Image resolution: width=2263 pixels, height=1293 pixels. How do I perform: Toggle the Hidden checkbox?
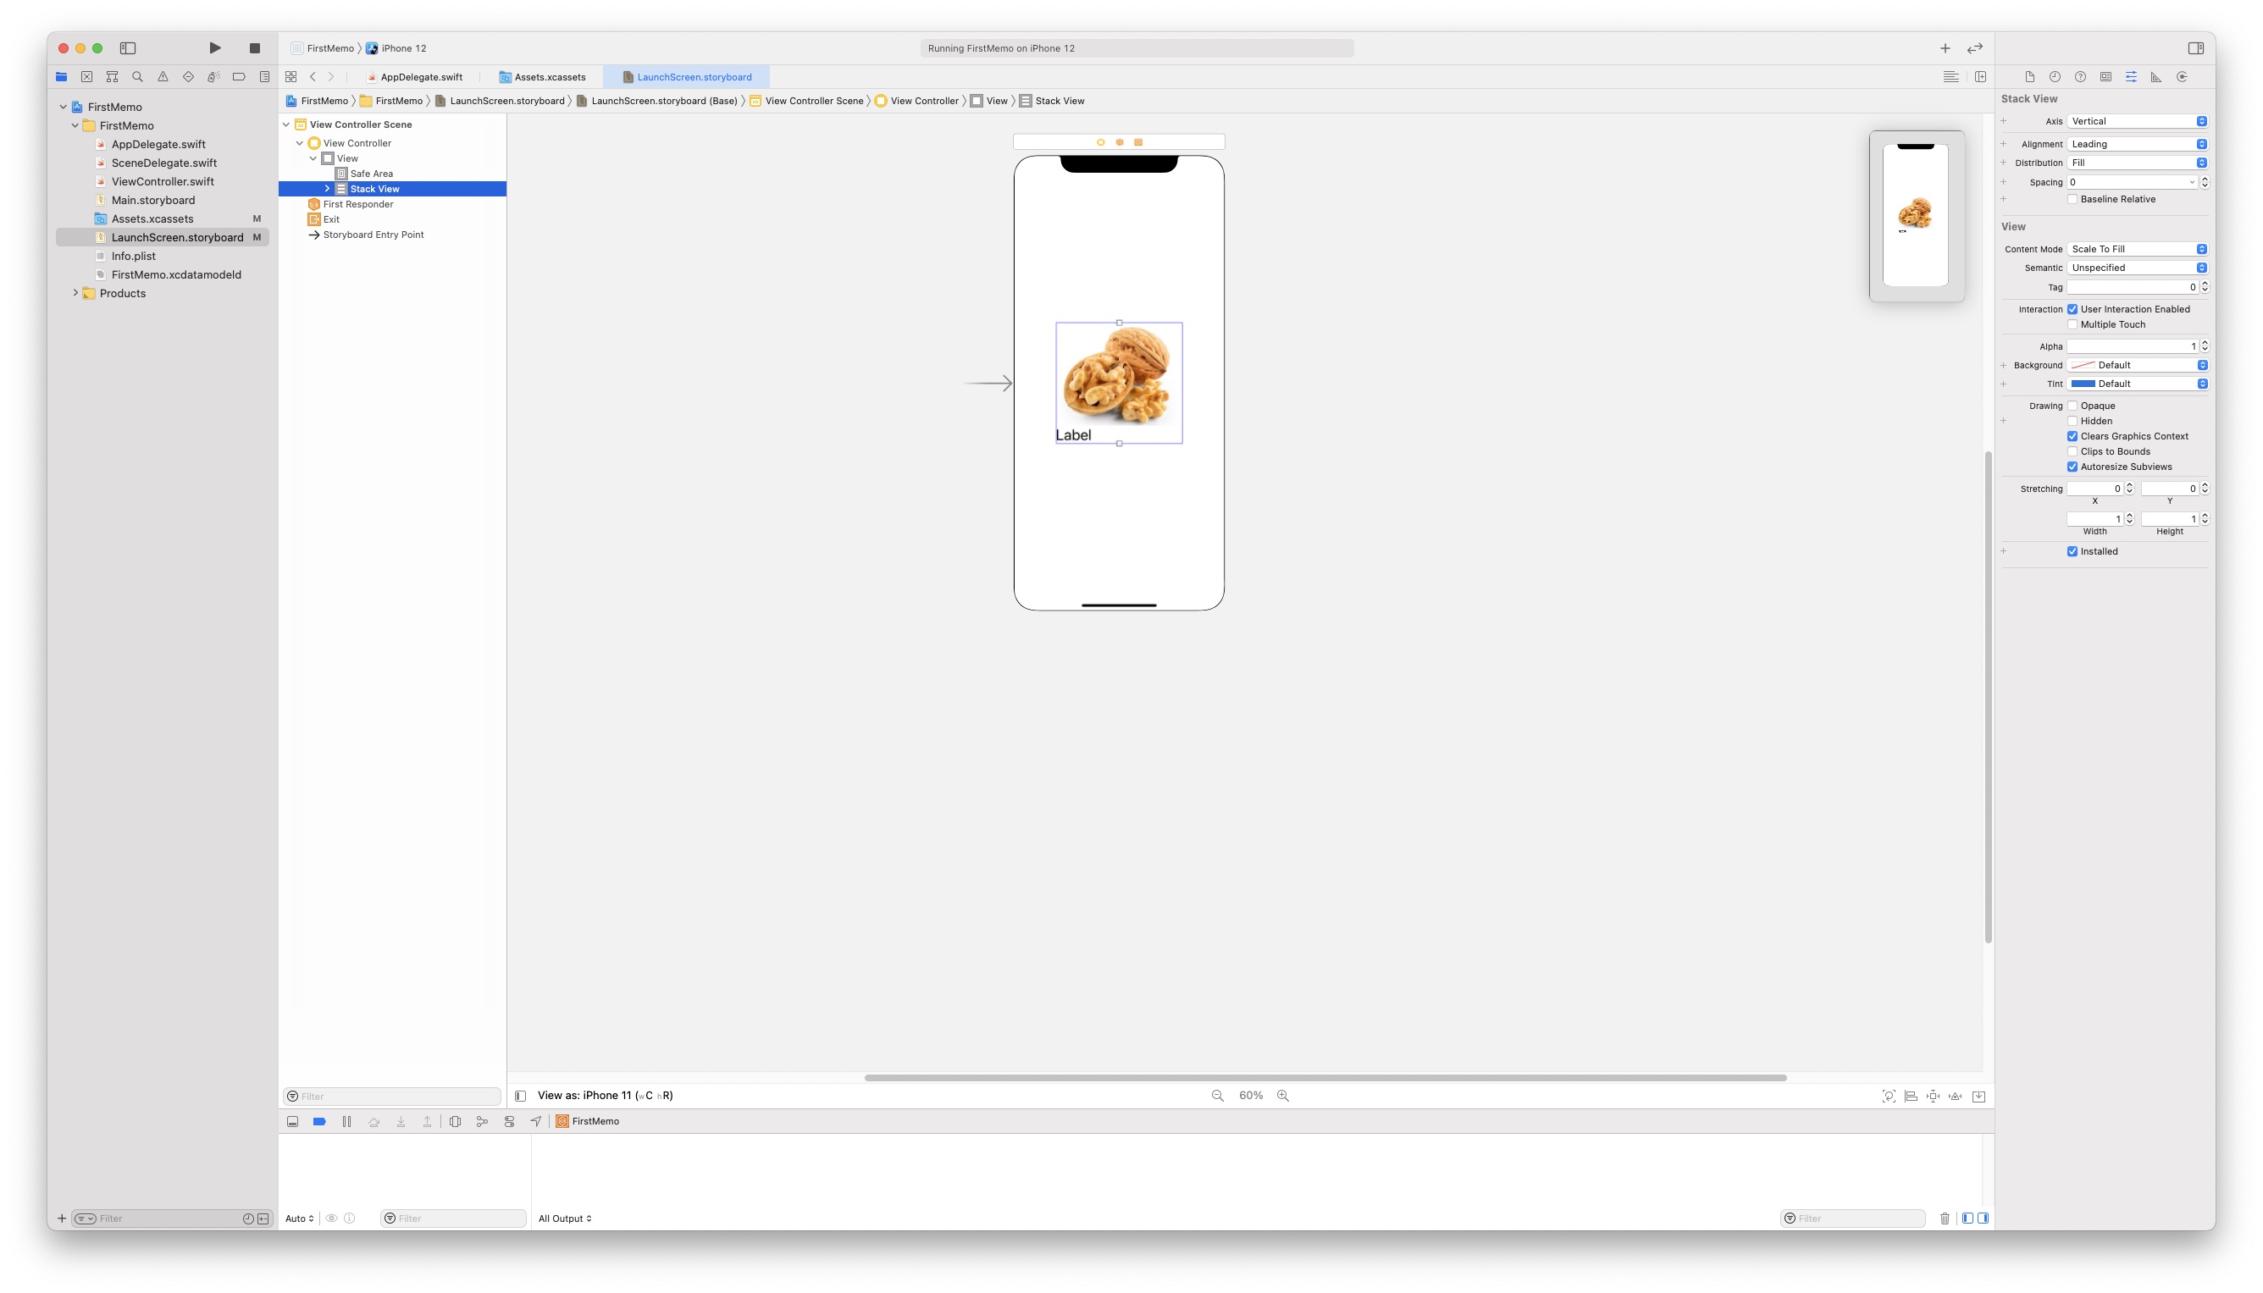coord(2072,421)
